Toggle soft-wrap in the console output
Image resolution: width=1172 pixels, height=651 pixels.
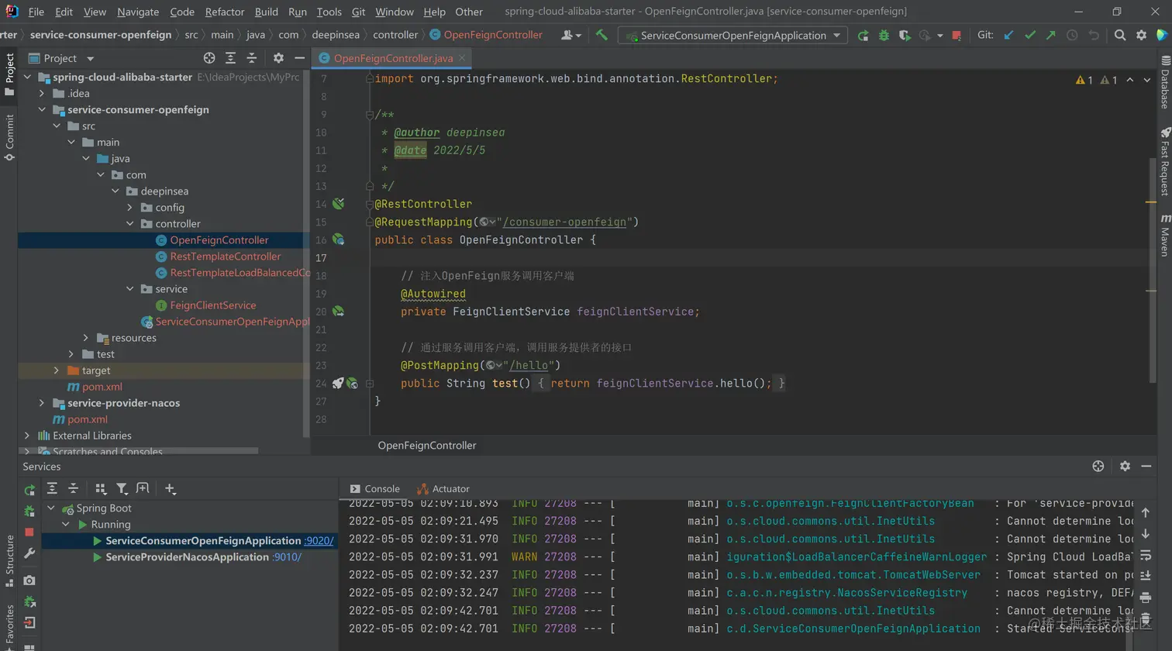[1146, 555]
